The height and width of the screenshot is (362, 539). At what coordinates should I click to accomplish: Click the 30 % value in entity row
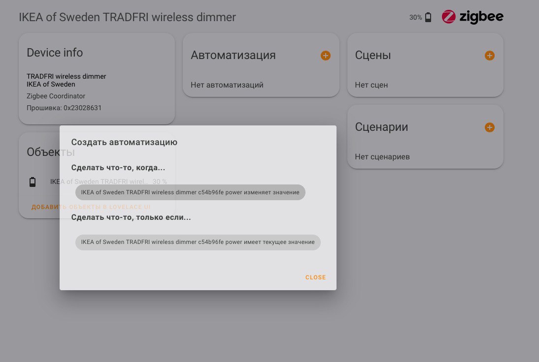160,182
